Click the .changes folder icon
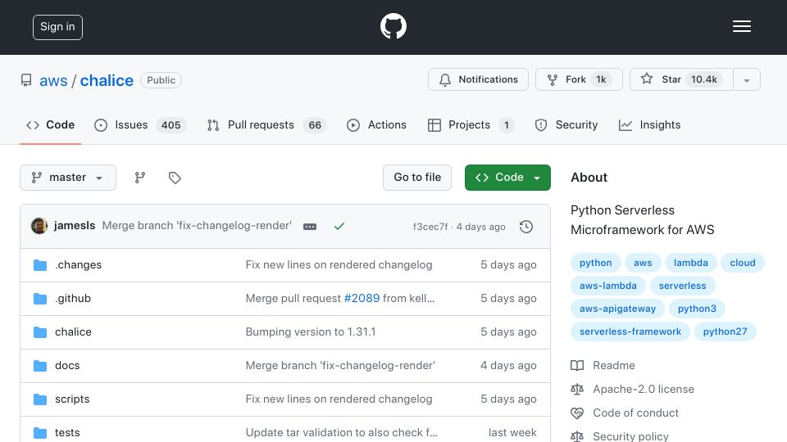This screenshot has width=787, height=442. pyautogui.click(x=40, y=264)
